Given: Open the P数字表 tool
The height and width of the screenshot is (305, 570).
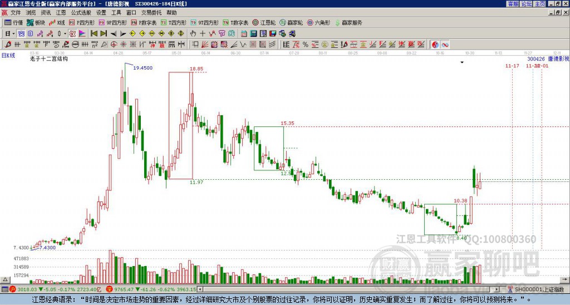Looking at the screenshot, I should 144,22.
